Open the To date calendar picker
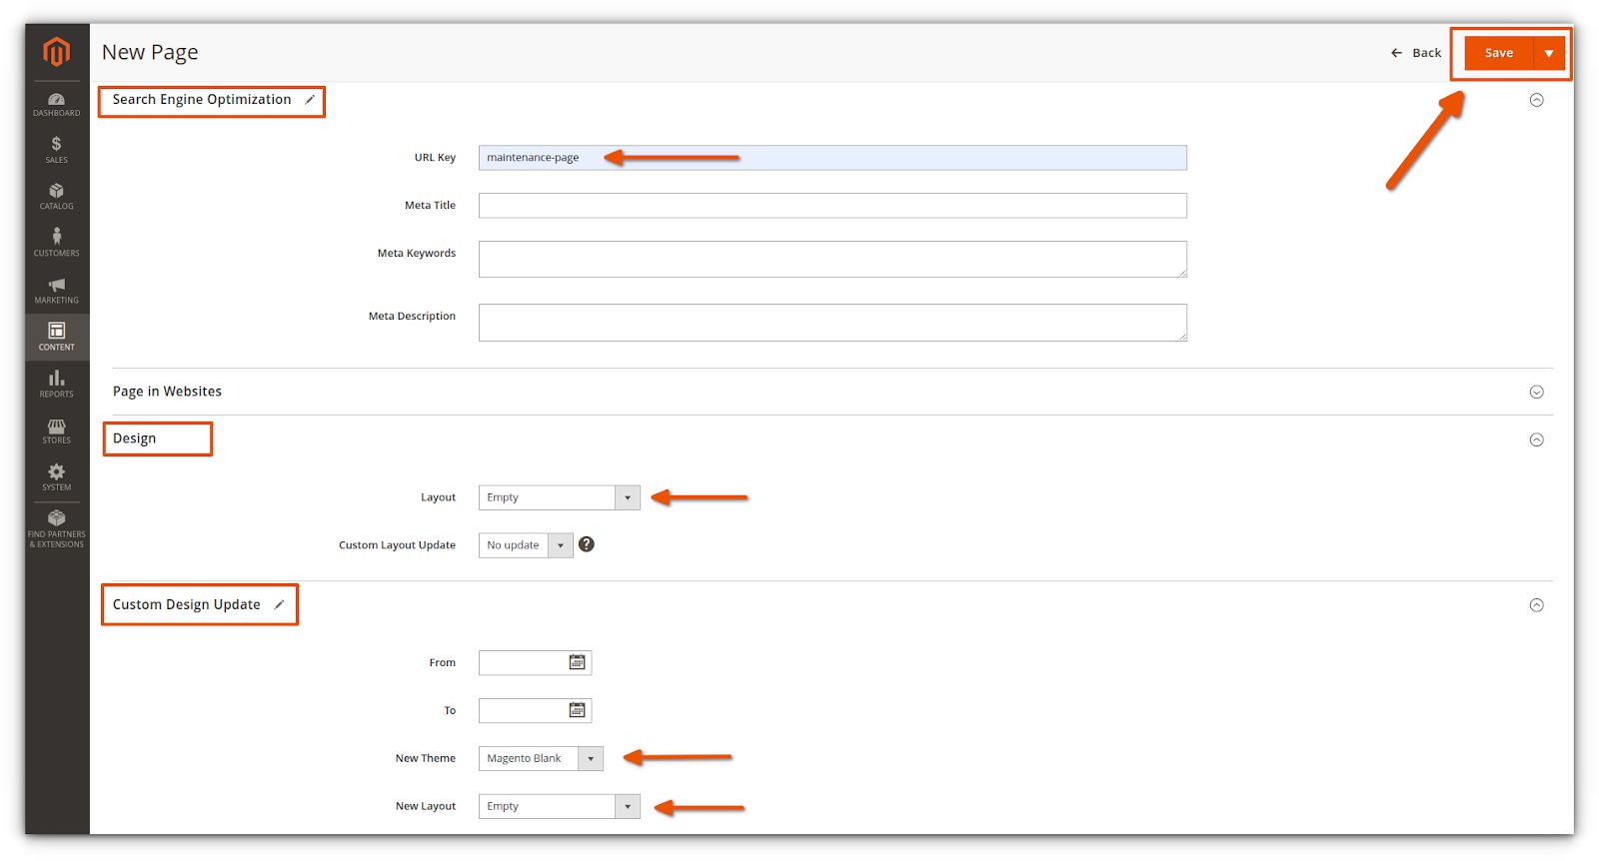 point(578,710)
